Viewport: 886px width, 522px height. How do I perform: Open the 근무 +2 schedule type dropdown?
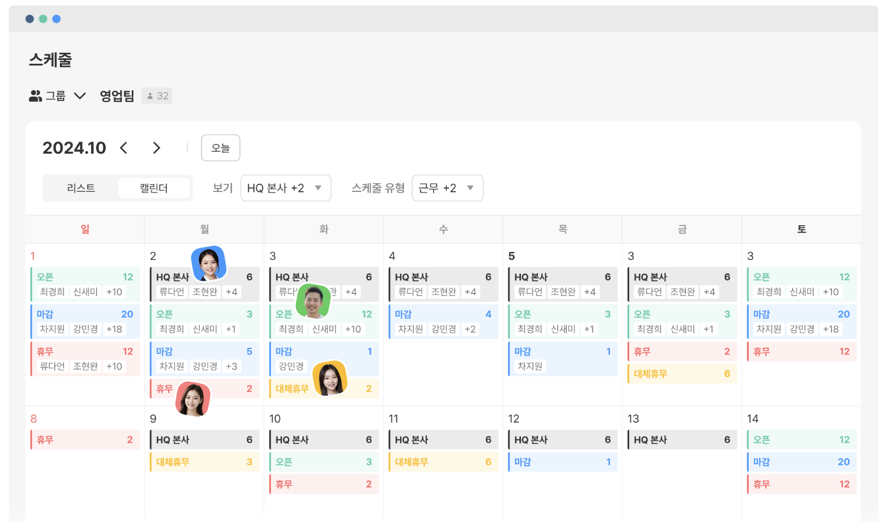447,188
